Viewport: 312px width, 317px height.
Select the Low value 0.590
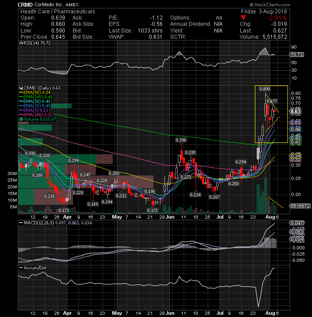point(58,31)
